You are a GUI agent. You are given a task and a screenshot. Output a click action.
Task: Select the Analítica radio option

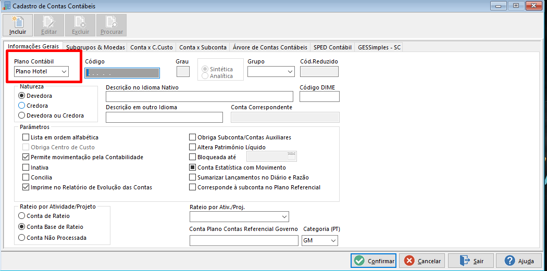pos(205,75)
